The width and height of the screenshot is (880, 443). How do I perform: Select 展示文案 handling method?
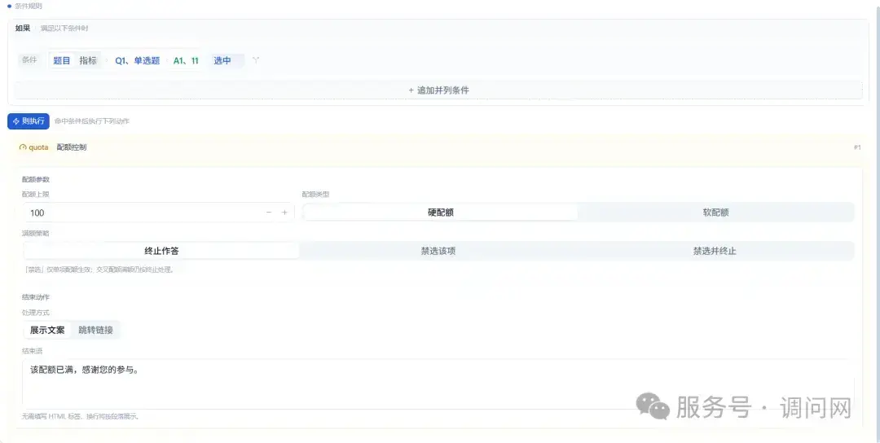click(47, 331)
